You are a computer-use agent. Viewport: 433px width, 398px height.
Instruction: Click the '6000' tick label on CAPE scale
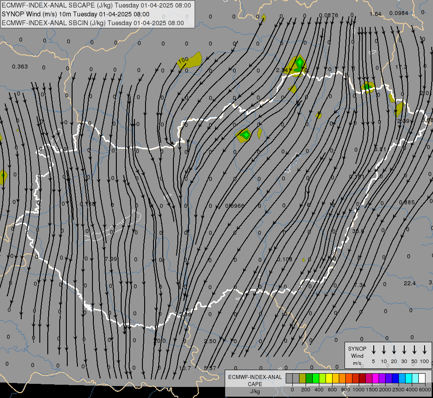point(425,390)
